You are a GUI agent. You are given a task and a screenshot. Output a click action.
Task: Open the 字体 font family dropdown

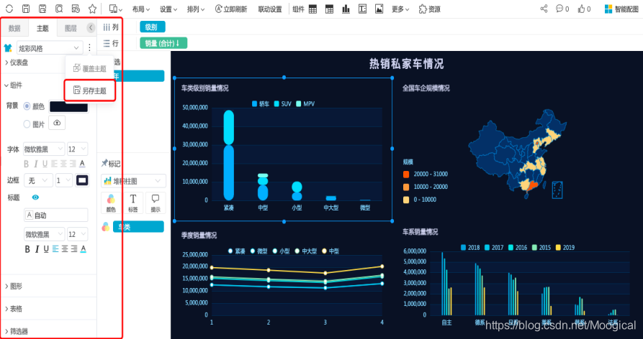point(44,149)
